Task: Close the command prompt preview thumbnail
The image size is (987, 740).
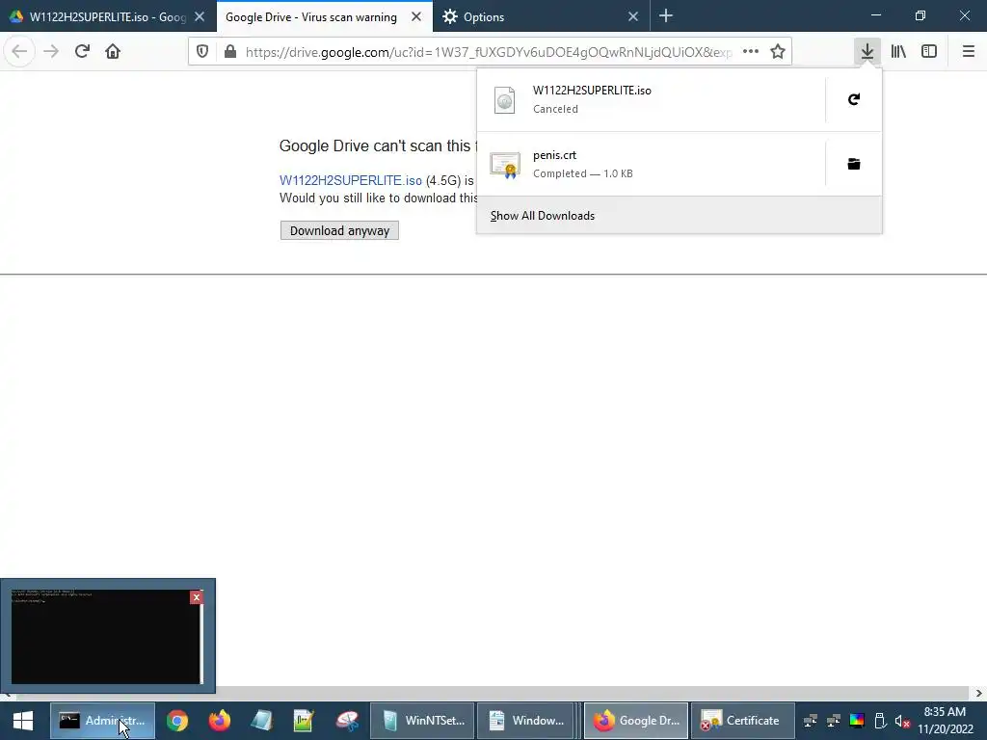Action: 197,597
